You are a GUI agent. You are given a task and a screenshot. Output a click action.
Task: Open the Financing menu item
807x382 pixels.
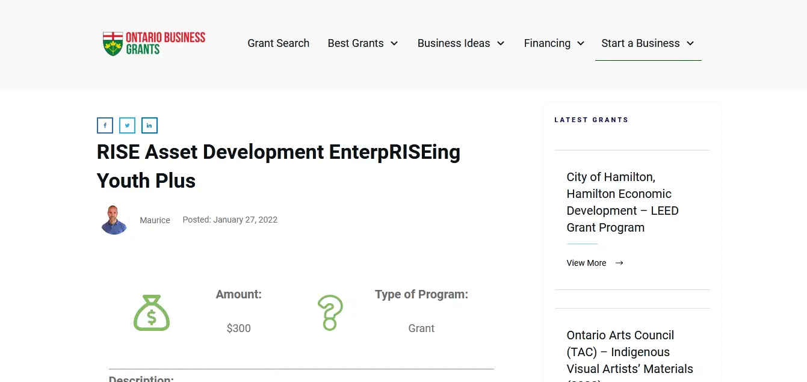tap(546, 43)
